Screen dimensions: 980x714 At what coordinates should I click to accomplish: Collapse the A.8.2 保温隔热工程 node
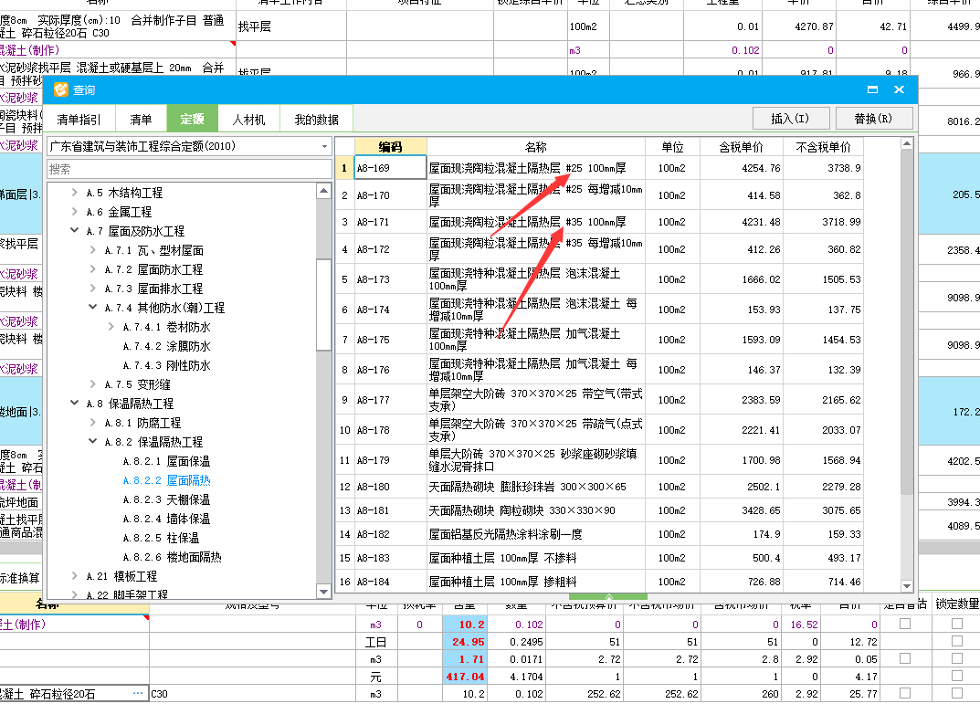(x=92, y=442)
